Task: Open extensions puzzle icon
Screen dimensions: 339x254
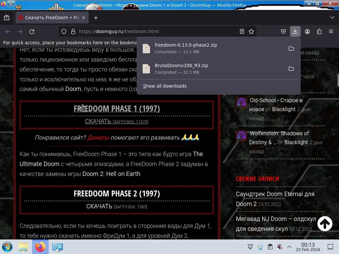Action: pos(319,31)
